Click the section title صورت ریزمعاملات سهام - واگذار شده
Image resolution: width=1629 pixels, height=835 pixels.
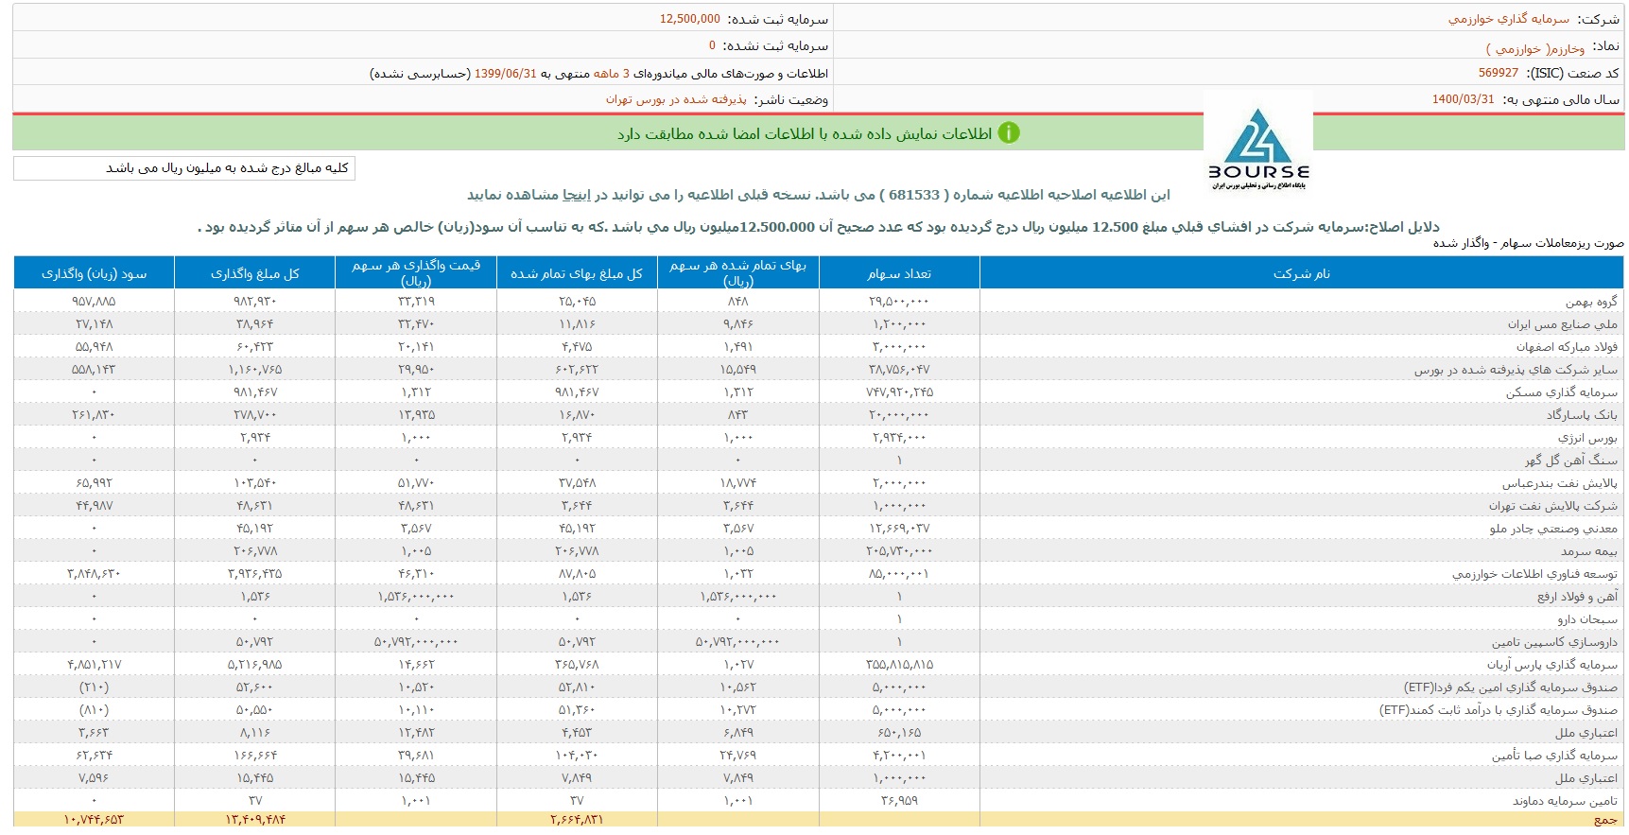(1529, 243)
